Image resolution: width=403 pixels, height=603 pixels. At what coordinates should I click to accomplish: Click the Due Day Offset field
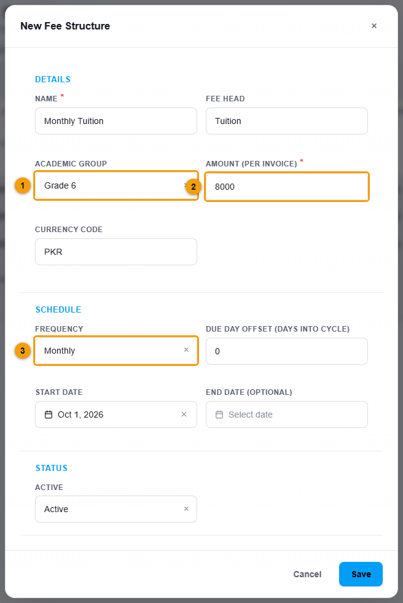point(287,351)
